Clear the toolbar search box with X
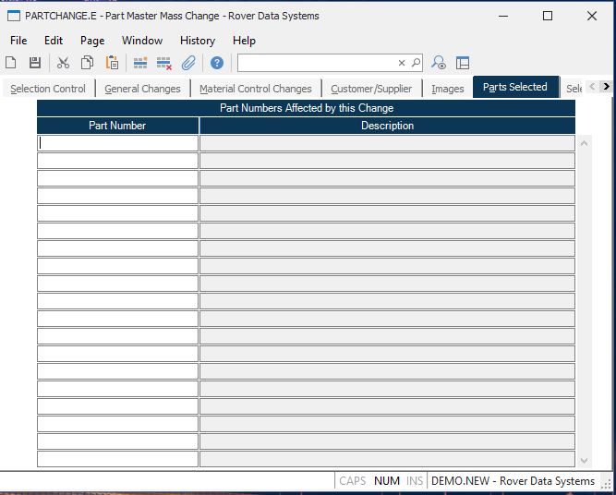 click(402, 63)
